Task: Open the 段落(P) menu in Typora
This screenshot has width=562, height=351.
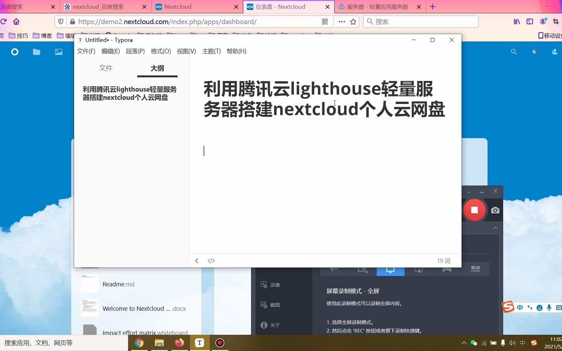Action: (135, 51)
